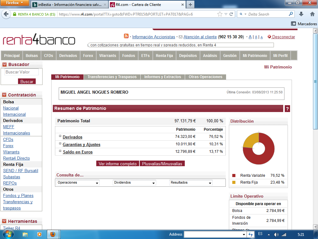This screenshot has height=239, width=318.
Task: Click the Windows Start button
Action: point(8,234)
